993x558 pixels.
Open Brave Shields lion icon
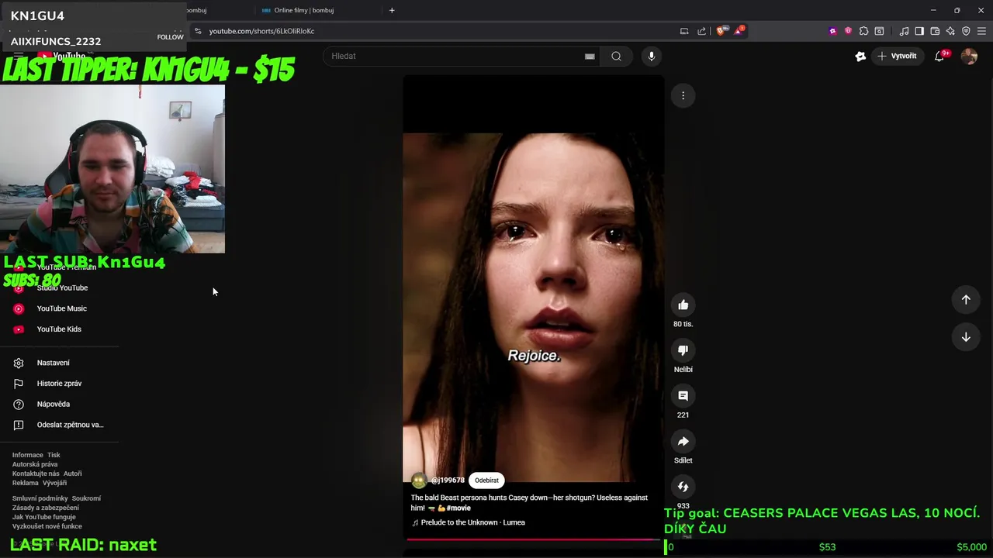(x=721, y=31)
